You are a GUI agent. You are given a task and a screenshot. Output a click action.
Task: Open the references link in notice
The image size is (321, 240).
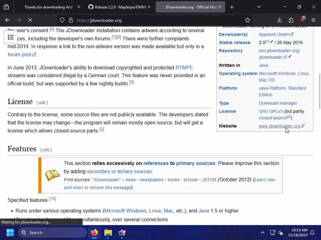click(x=156, y=163)
